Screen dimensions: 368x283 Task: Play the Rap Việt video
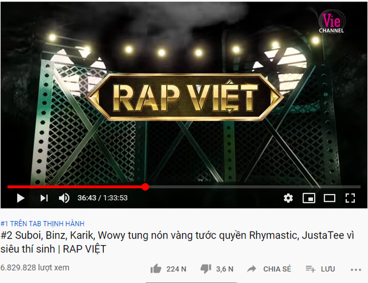[x=21, y=198]
